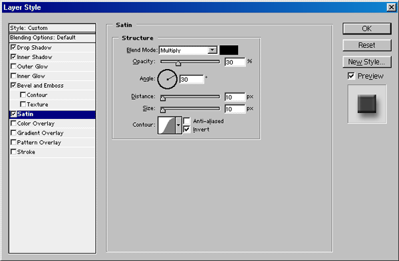Select the Drop Shadow label
399x261 pixels.
(34, 48)
